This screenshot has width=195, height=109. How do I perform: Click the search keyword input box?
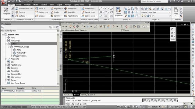coord(154,1)
